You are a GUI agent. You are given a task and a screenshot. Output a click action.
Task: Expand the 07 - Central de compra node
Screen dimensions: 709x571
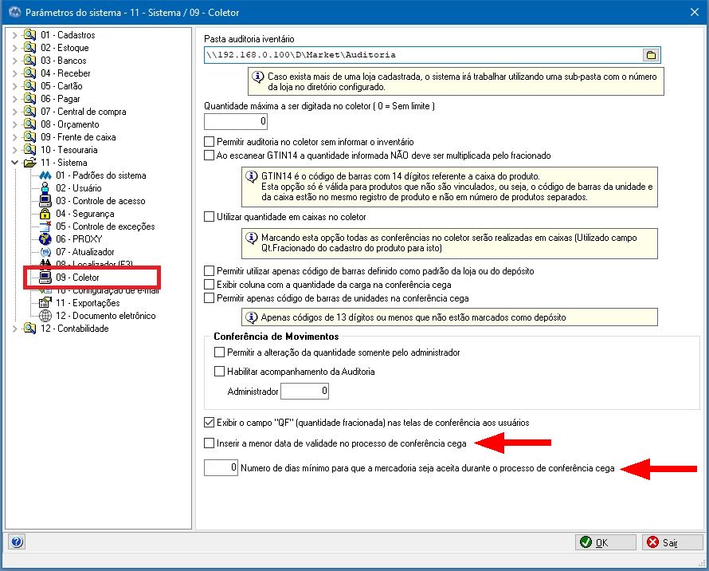click(14, 112)
